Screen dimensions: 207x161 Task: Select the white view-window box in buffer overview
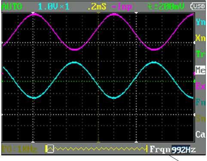click(x=51, y=149)
